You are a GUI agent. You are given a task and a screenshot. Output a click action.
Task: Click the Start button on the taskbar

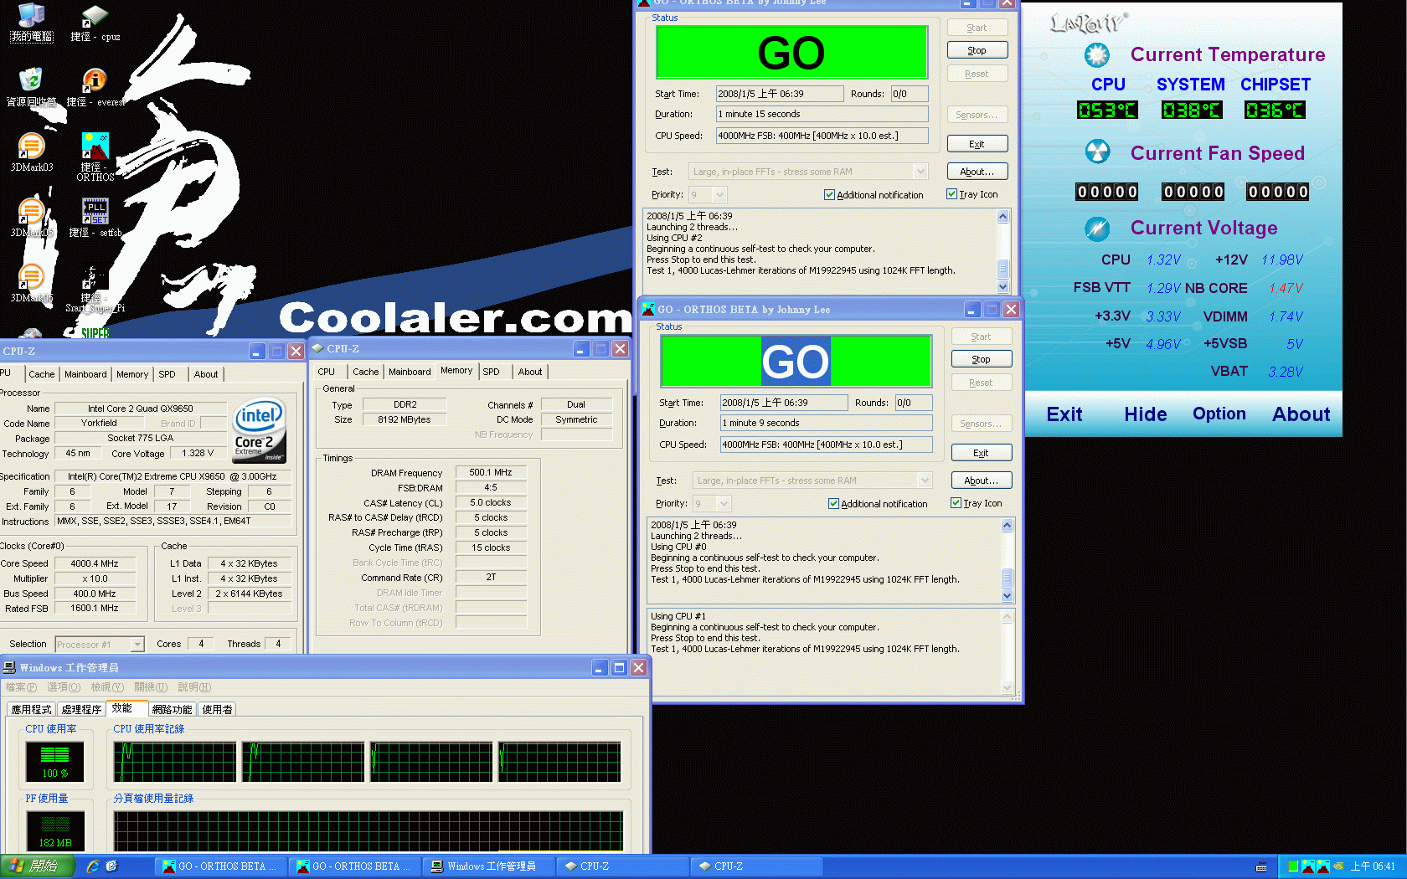click(38, 866)
